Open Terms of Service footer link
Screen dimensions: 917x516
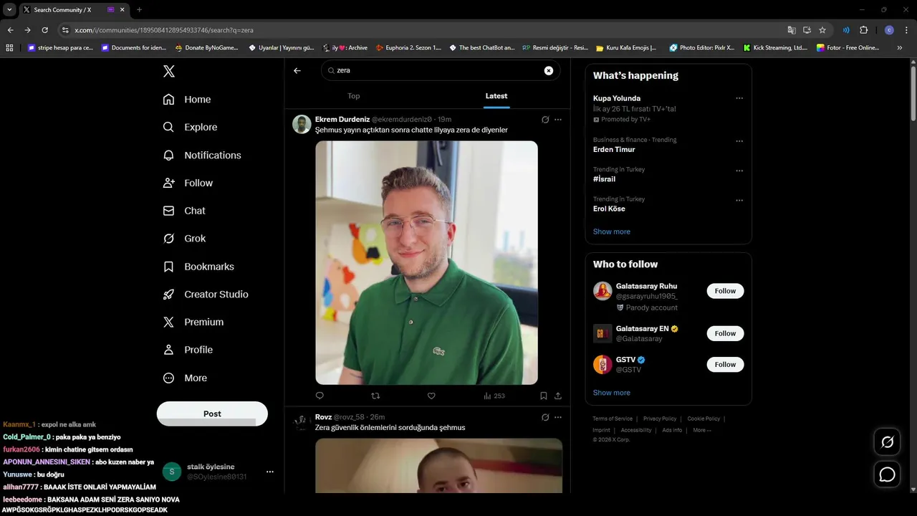click(x=613, y=419)
